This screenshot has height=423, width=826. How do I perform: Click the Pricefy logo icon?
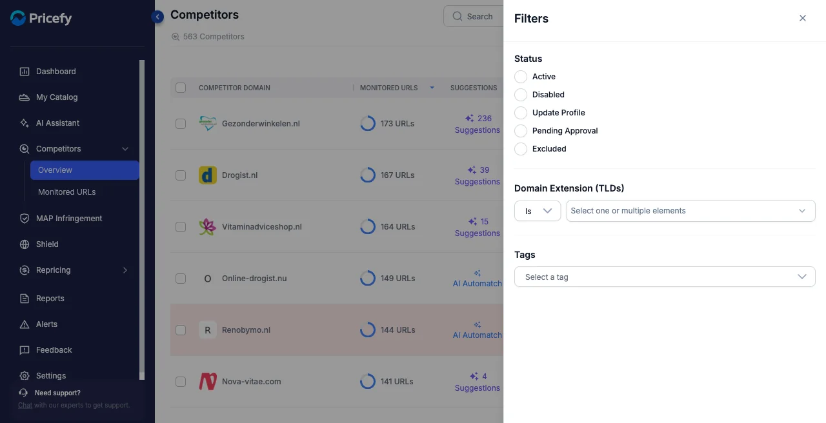(x=18, y=18)
